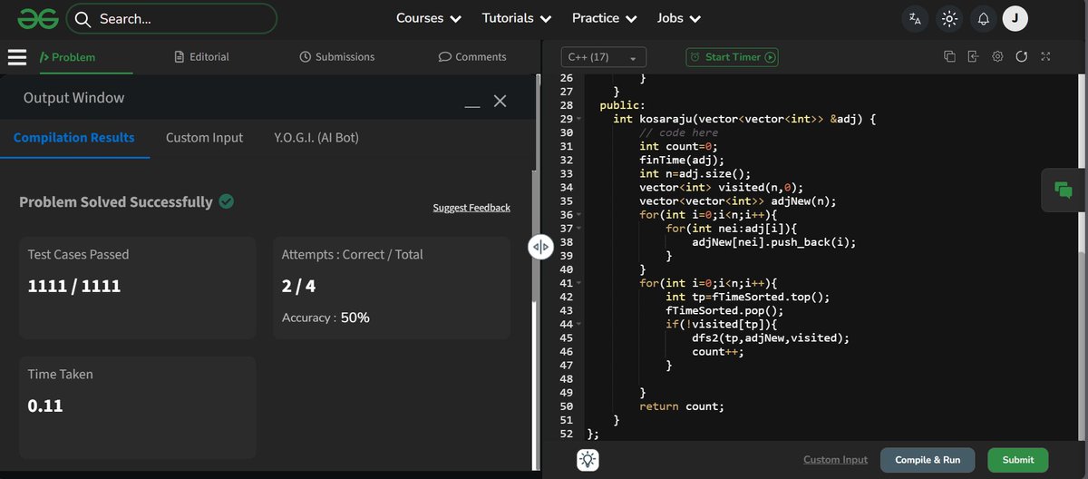Click the 'finTime(adj);' code line
The height and width of the screenshot is (479, 1088).
pos(682,161)
